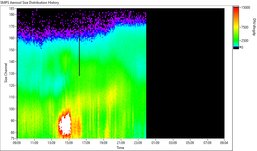Click the 120 size channel axis label
This screenshot has width=257, height=151.
12,85
